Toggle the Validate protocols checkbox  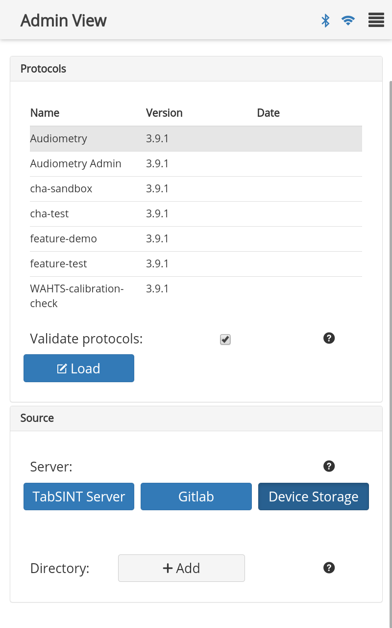(x=225, y=340)
